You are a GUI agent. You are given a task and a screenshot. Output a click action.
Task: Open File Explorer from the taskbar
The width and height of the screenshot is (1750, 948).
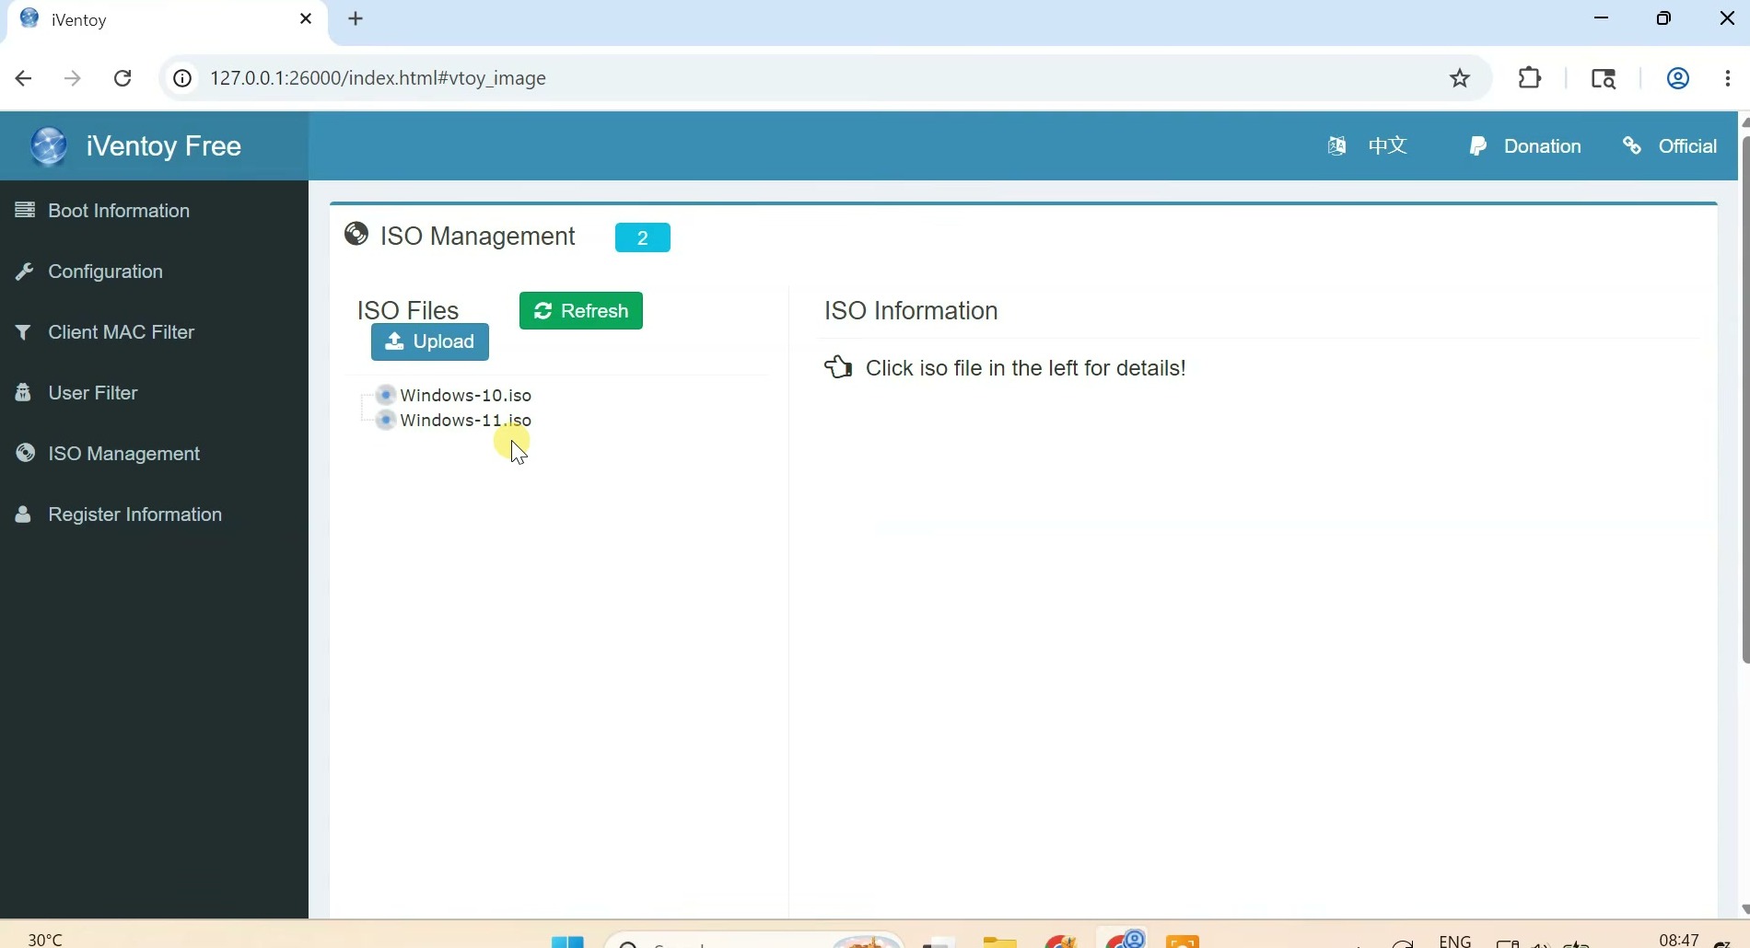[x=999, y=941]
